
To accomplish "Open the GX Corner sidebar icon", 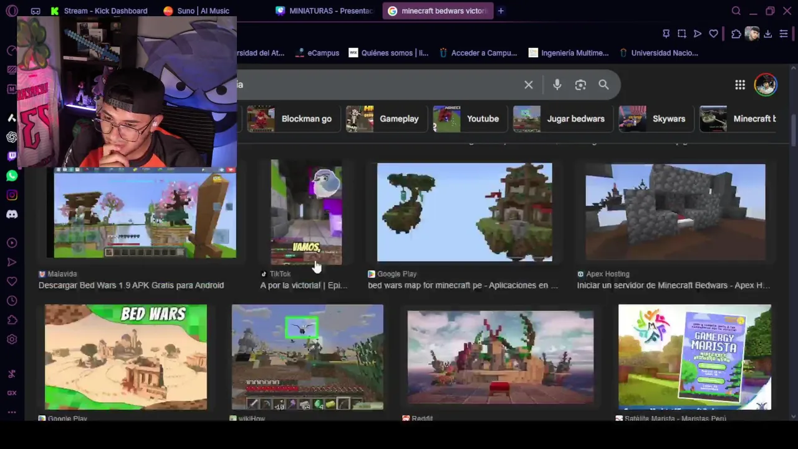I will pyautogui.click(x=11, y=393).
